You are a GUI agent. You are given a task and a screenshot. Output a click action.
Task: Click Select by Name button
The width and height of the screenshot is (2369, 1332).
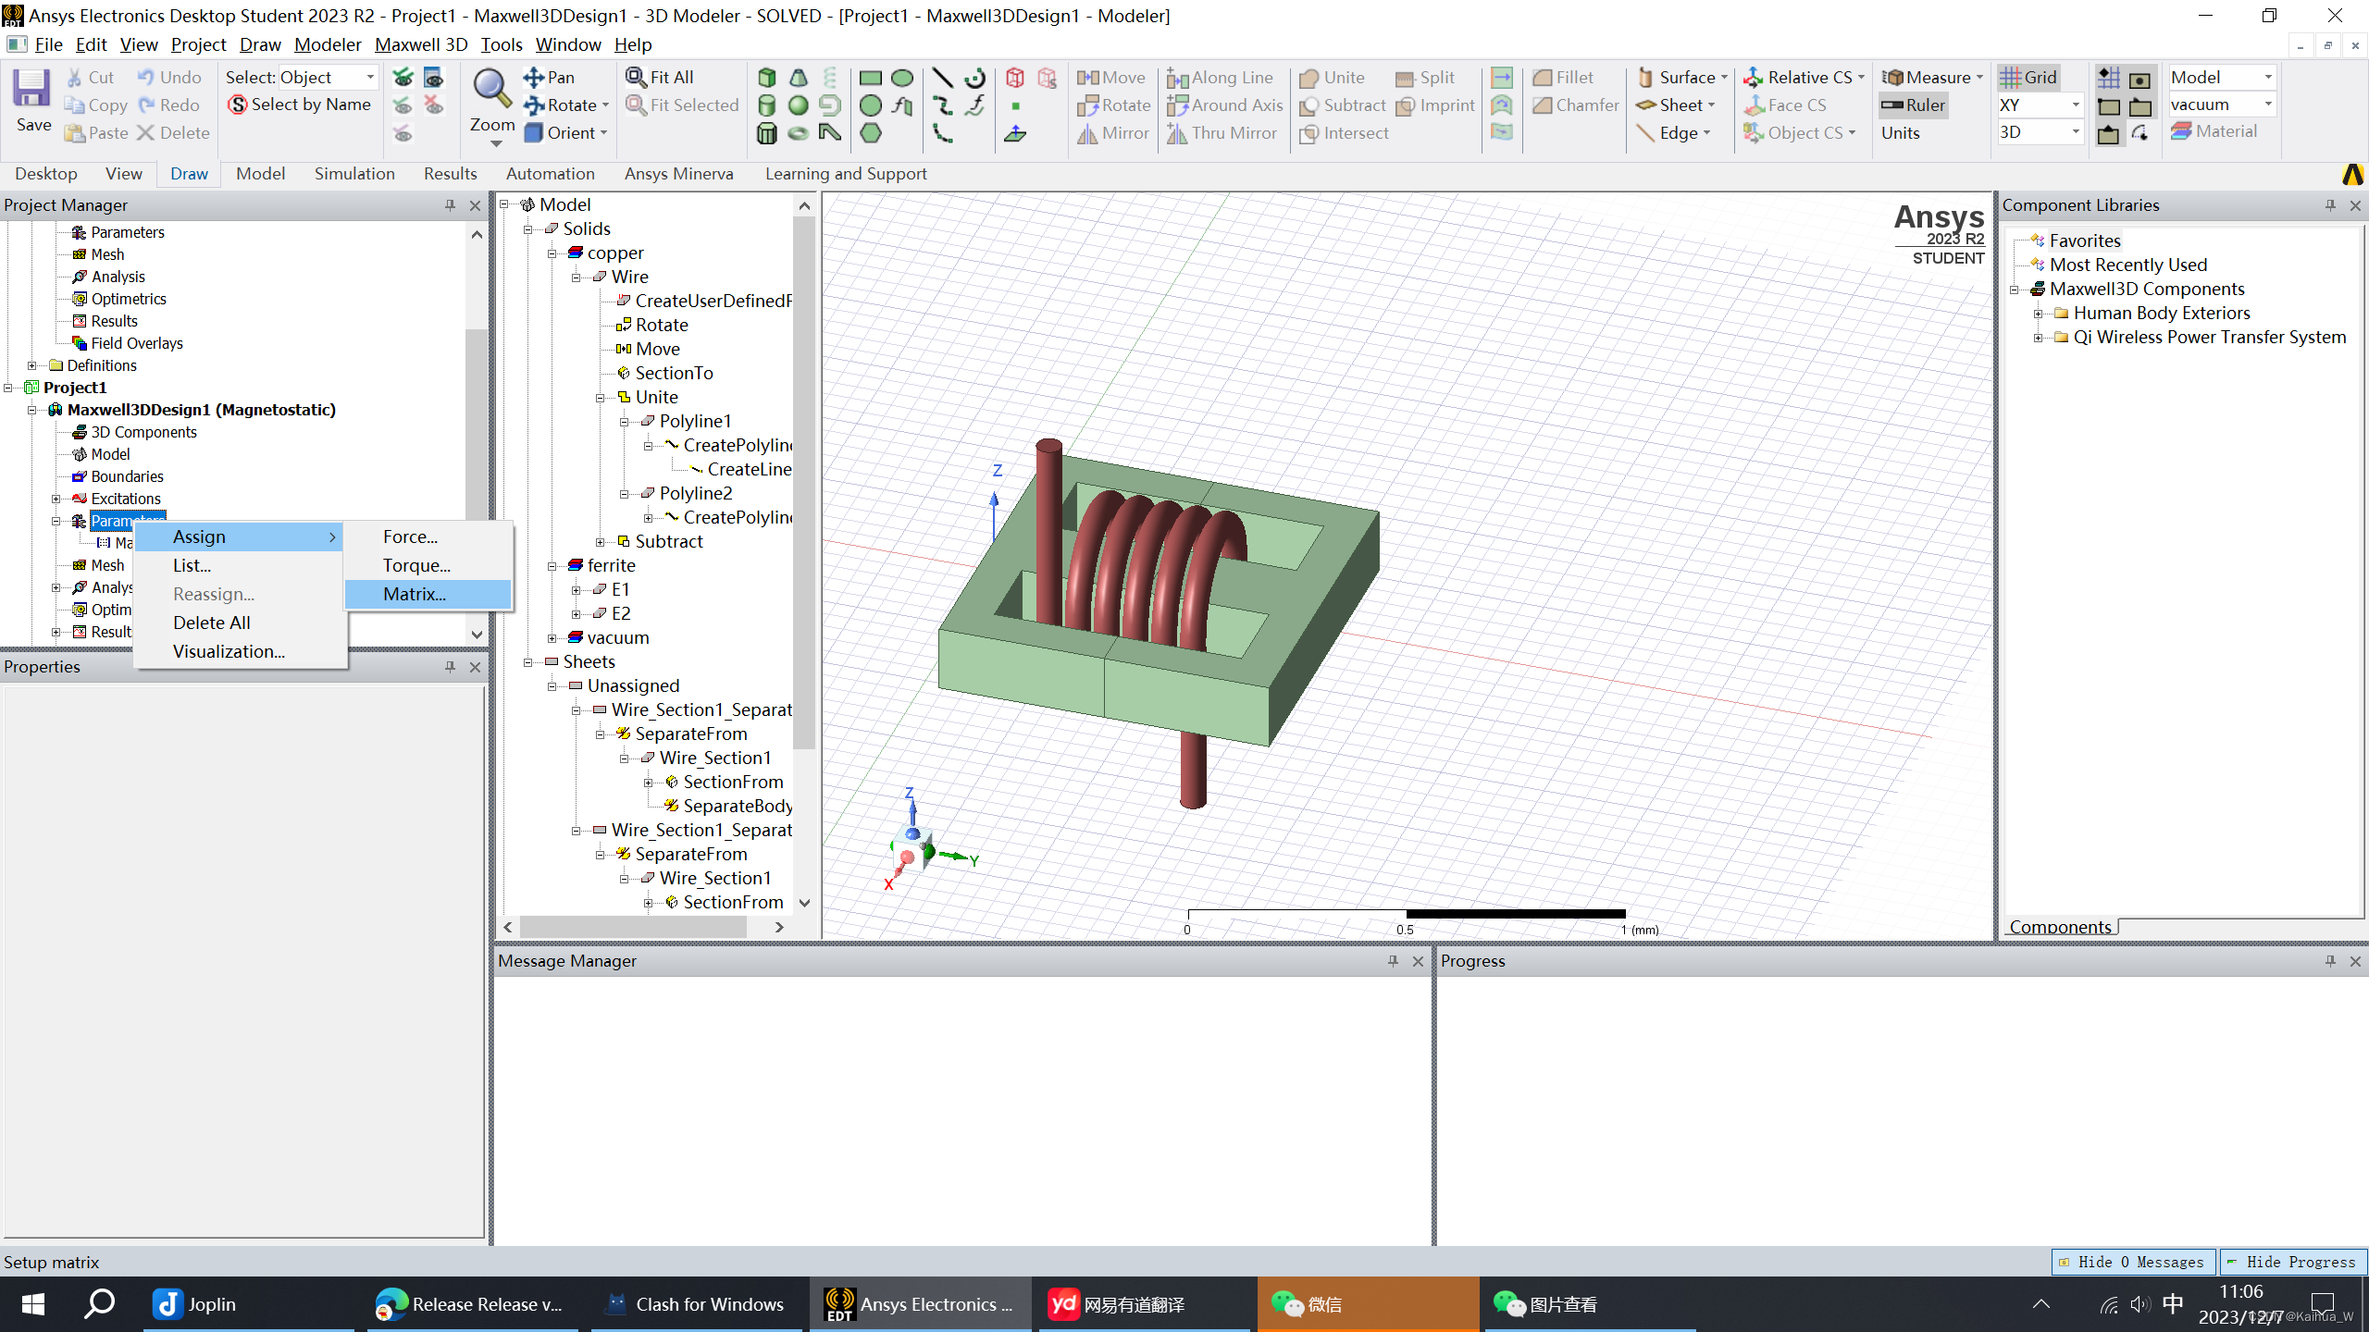click(301, 105)
